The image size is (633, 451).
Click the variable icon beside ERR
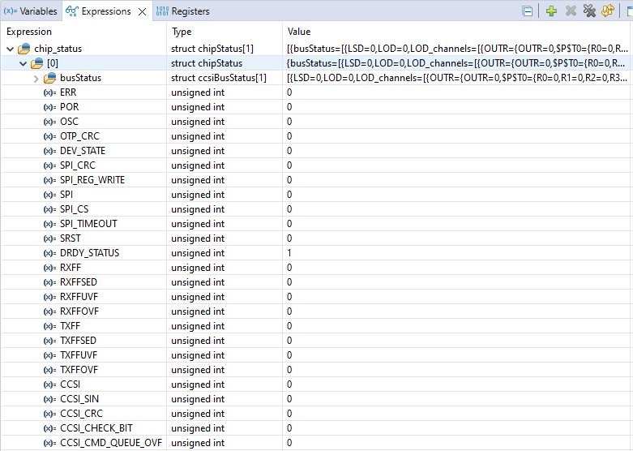(49, 92)
